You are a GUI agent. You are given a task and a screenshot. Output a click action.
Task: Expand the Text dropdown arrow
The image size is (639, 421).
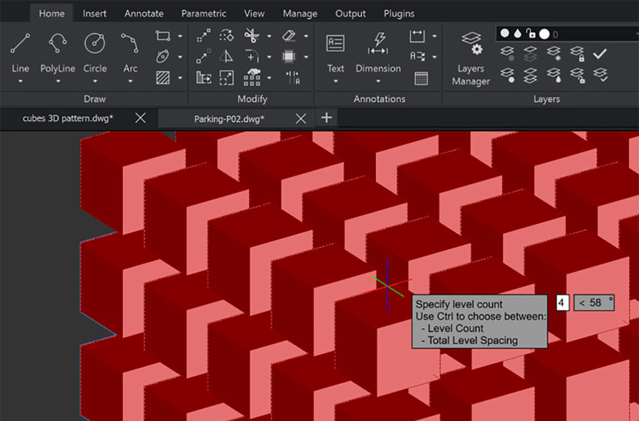336,82
